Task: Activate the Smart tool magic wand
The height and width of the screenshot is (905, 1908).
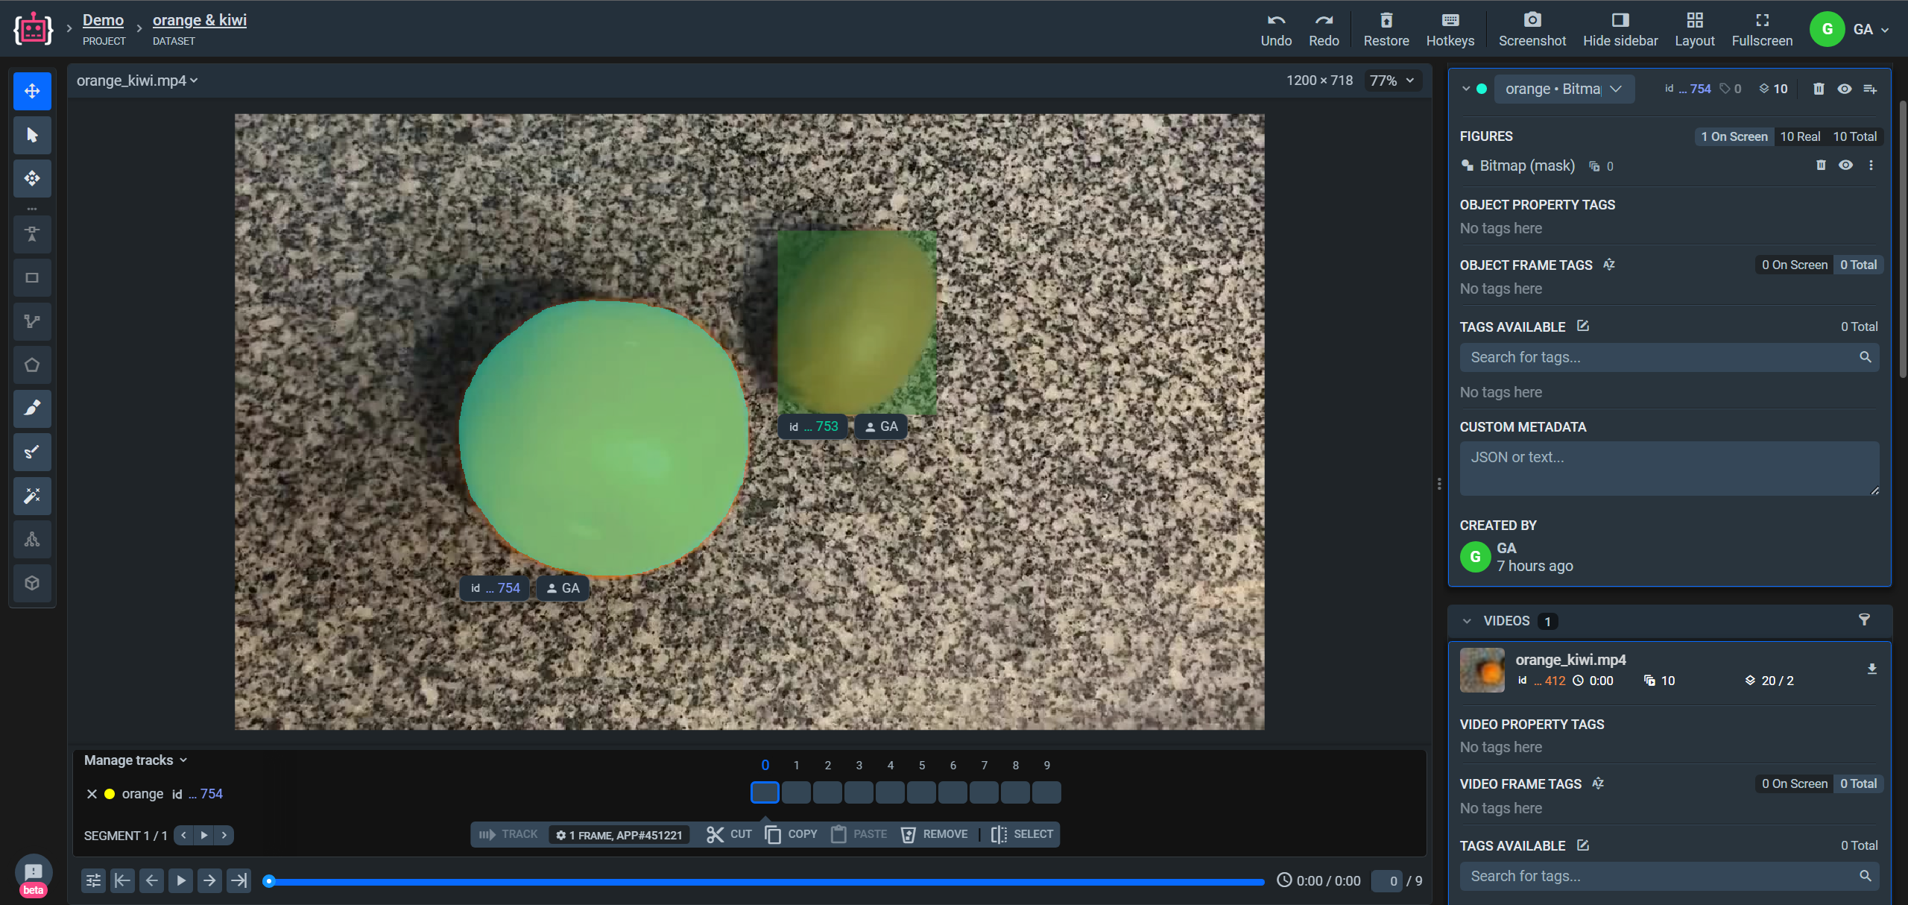Action: (x=32, y=496)
